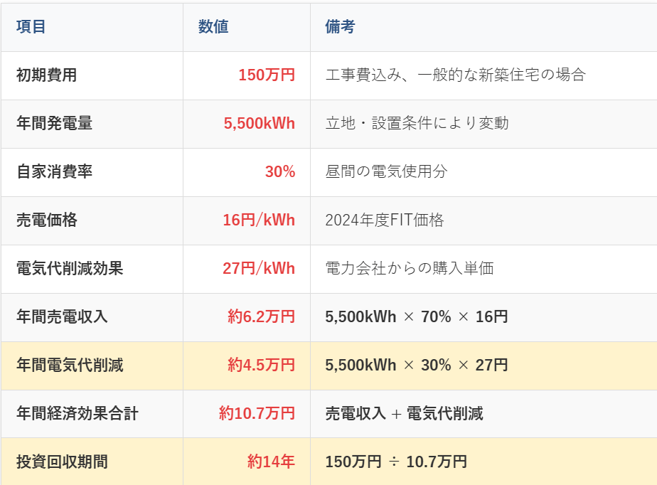Click the note 2024年度FIT価格
This screenshot has width=657, height=485.
(385, 220)
